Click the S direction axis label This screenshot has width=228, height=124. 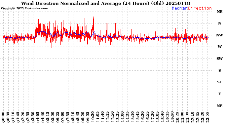click(219, 70)
